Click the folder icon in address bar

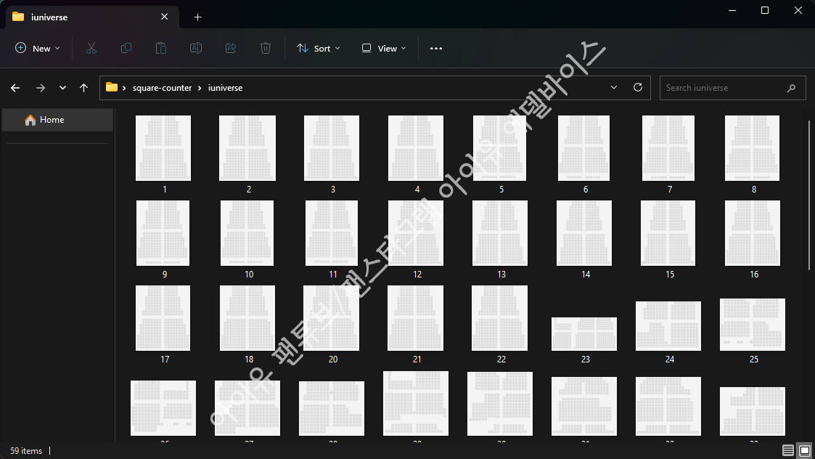pyautogui.click(x=111, y=87)
